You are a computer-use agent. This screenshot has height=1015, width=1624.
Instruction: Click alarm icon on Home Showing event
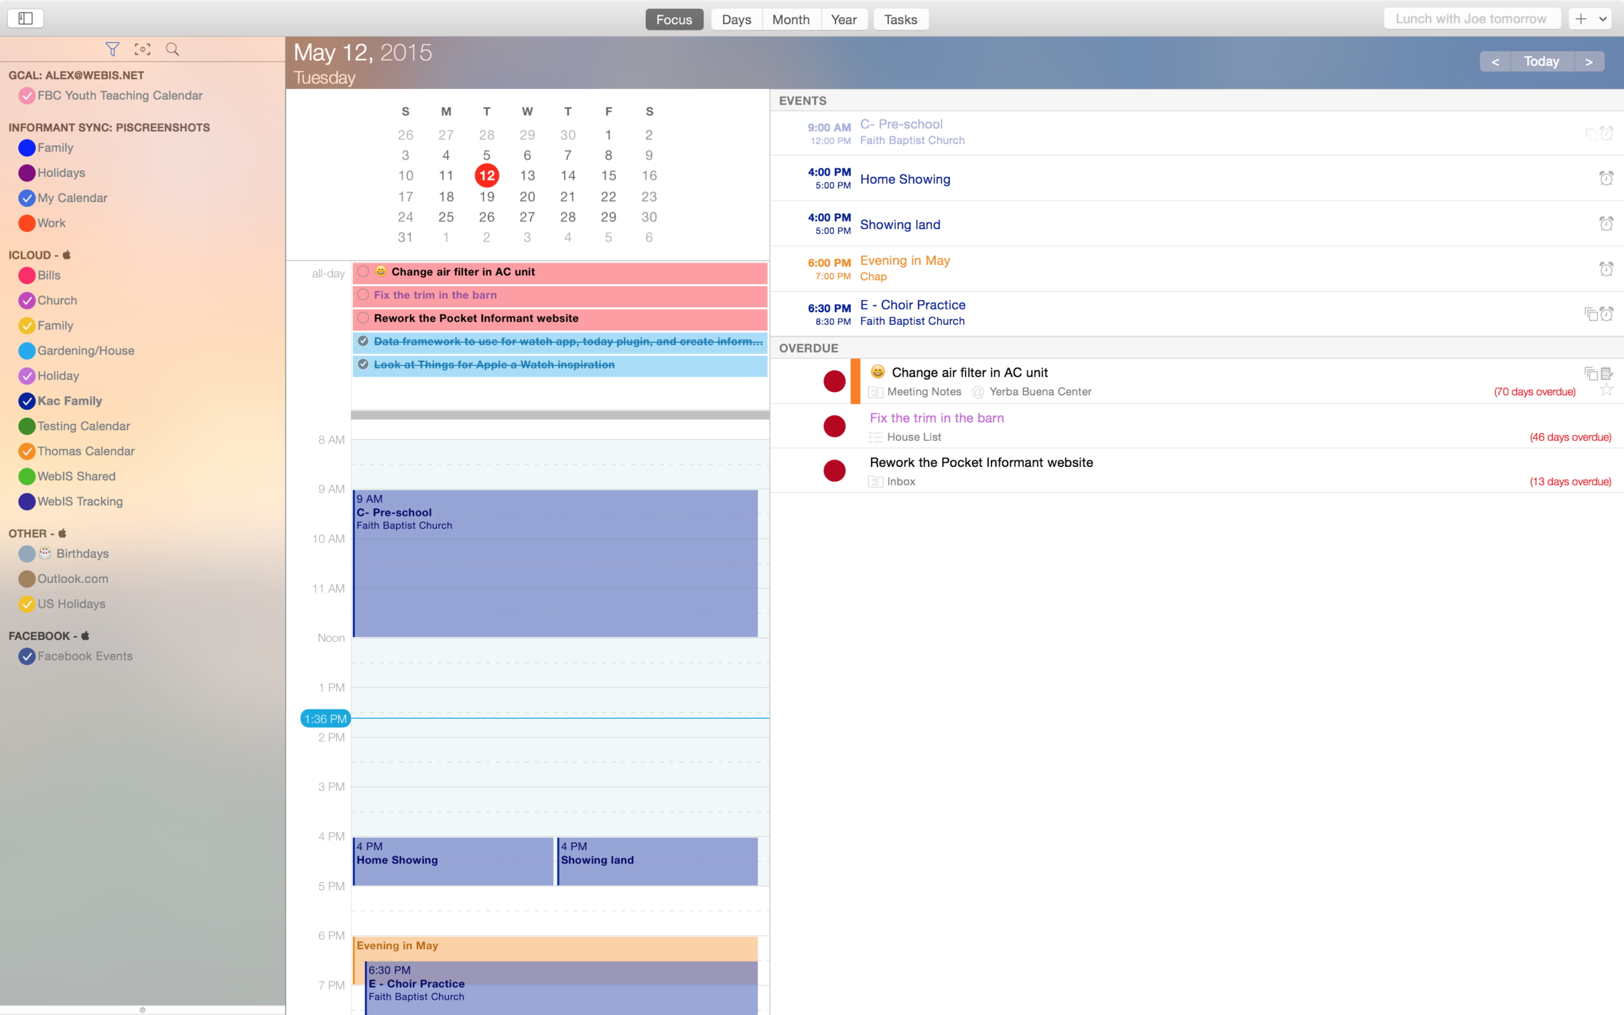[x=1606, y=178]
